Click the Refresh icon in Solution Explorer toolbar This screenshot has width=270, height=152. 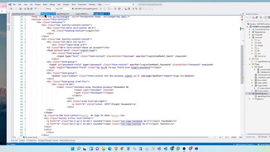point(265,17)
